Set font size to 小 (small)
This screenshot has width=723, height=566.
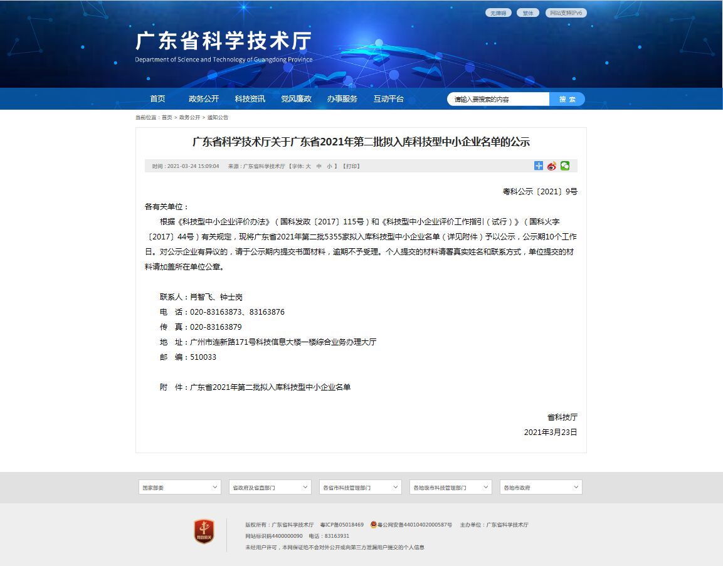tap(329, 167)
